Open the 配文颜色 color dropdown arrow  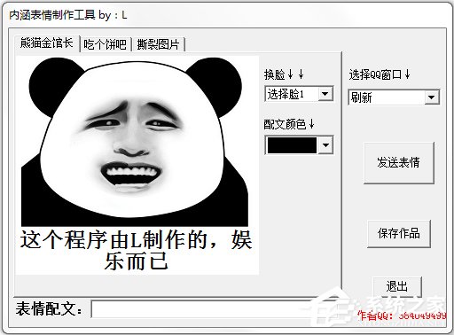click(x=325, y=145)
